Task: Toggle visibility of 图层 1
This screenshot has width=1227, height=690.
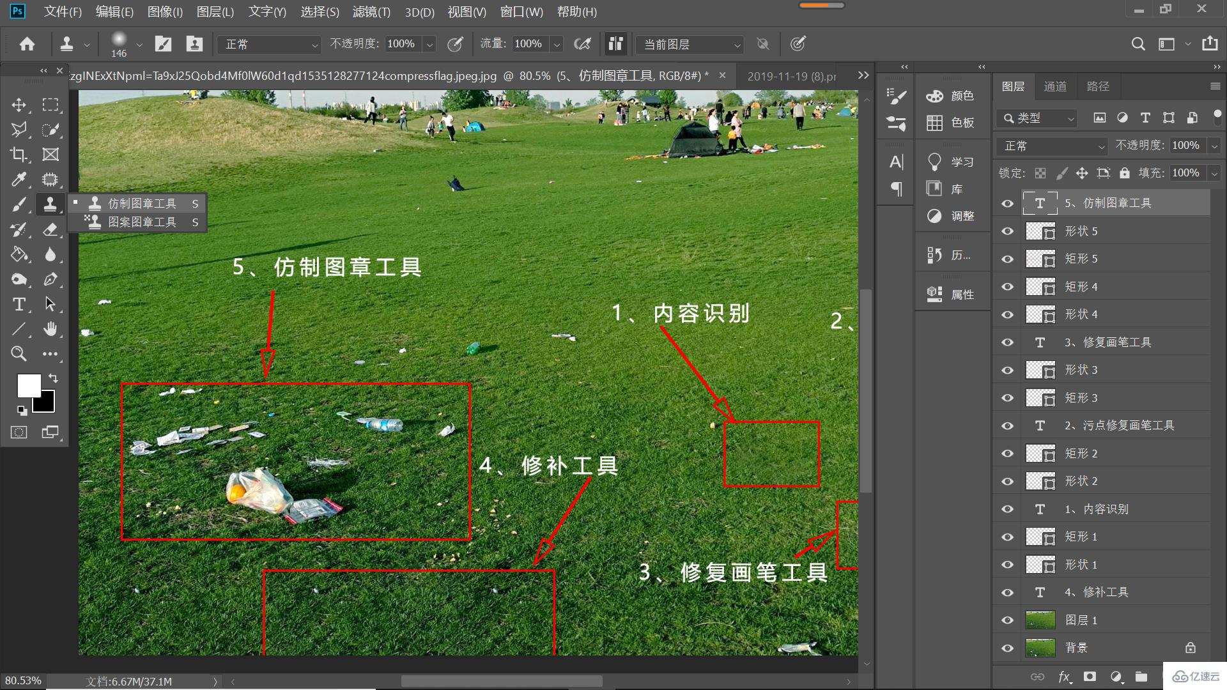Action: point(1008,620)
